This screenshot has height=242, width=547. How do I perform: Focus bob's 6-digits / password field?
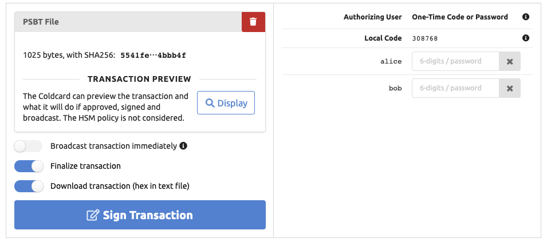pos(455,88)
